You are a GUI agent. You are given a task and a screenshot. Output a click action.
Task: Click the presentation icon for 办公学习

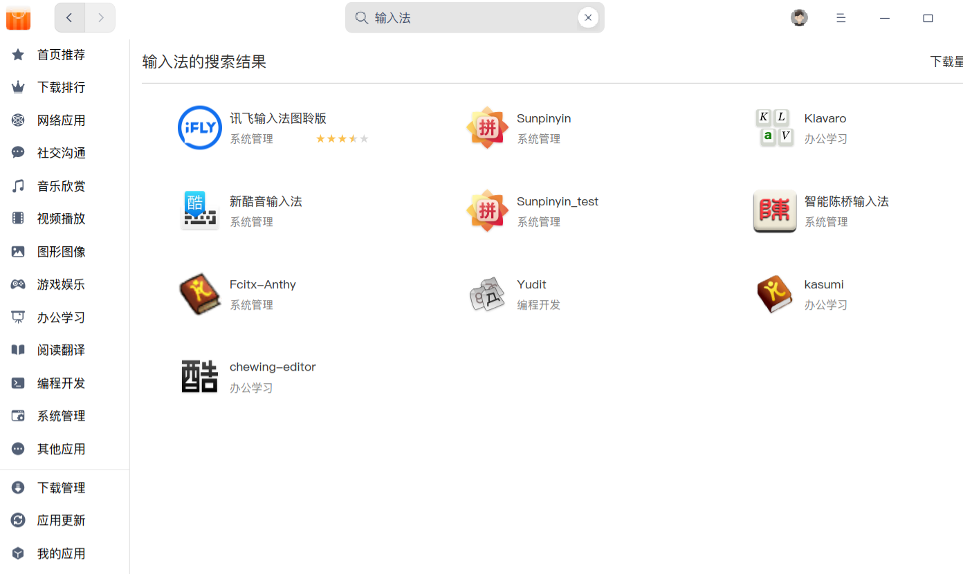tap(18, 317)
